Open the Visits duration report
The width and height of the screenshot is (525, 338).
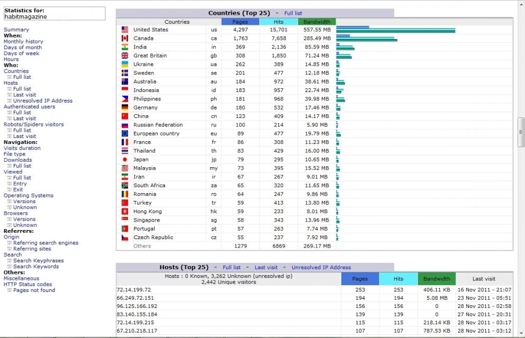pyautogui.click(x=22, y=148)
